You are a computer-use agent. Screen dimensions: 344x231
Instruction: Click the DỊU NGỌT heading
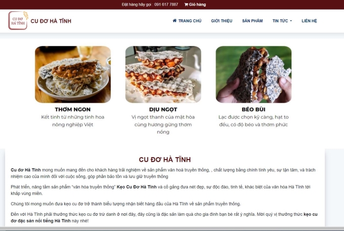(x=163, y=109)
